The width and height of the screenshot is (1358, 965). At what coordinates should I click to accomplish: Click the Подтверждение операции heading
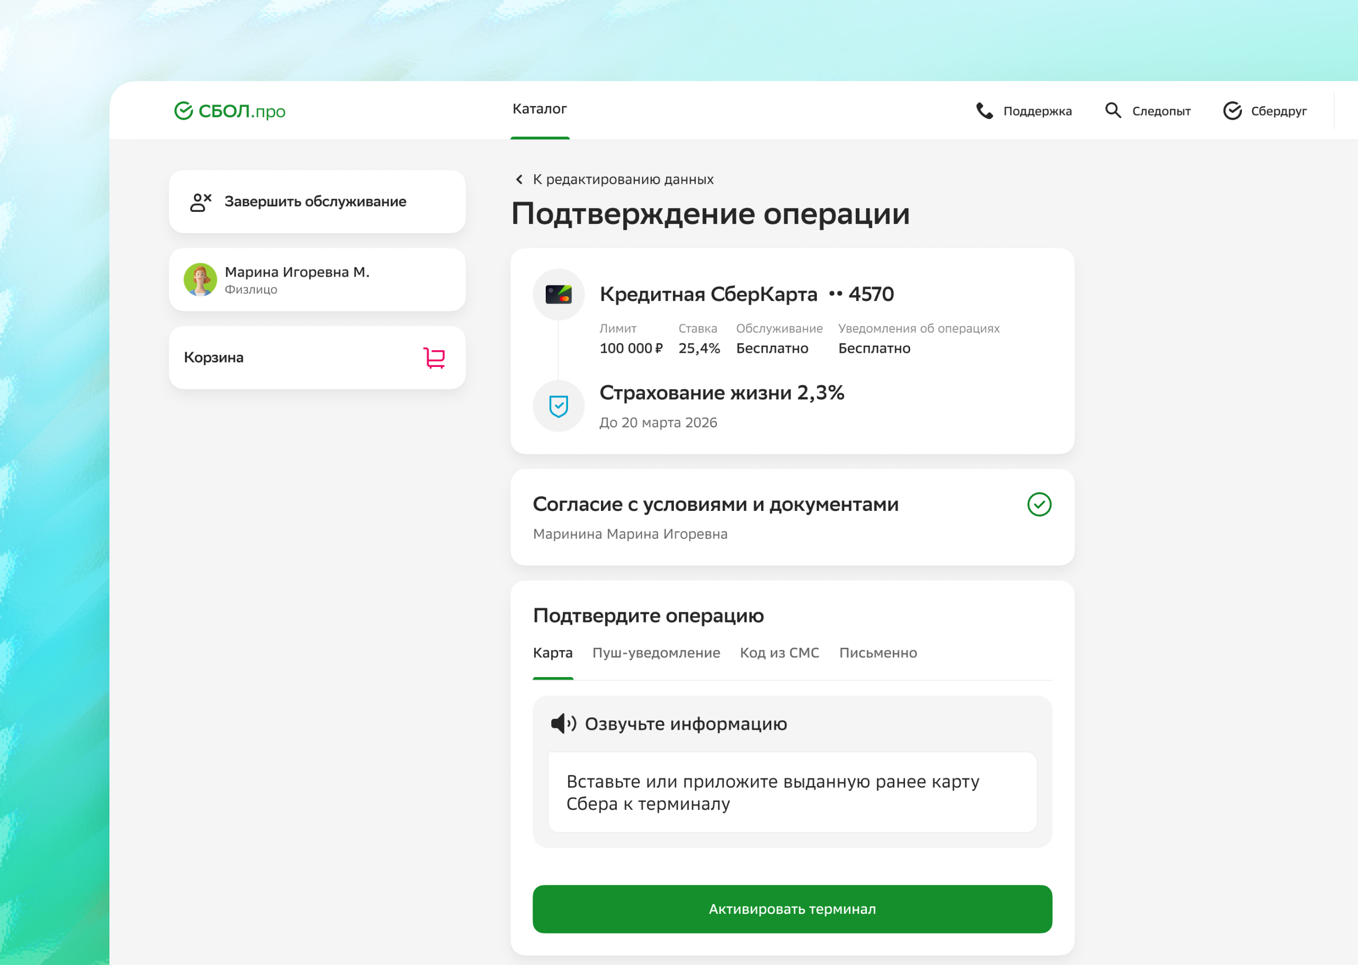[x=710, y=214]
